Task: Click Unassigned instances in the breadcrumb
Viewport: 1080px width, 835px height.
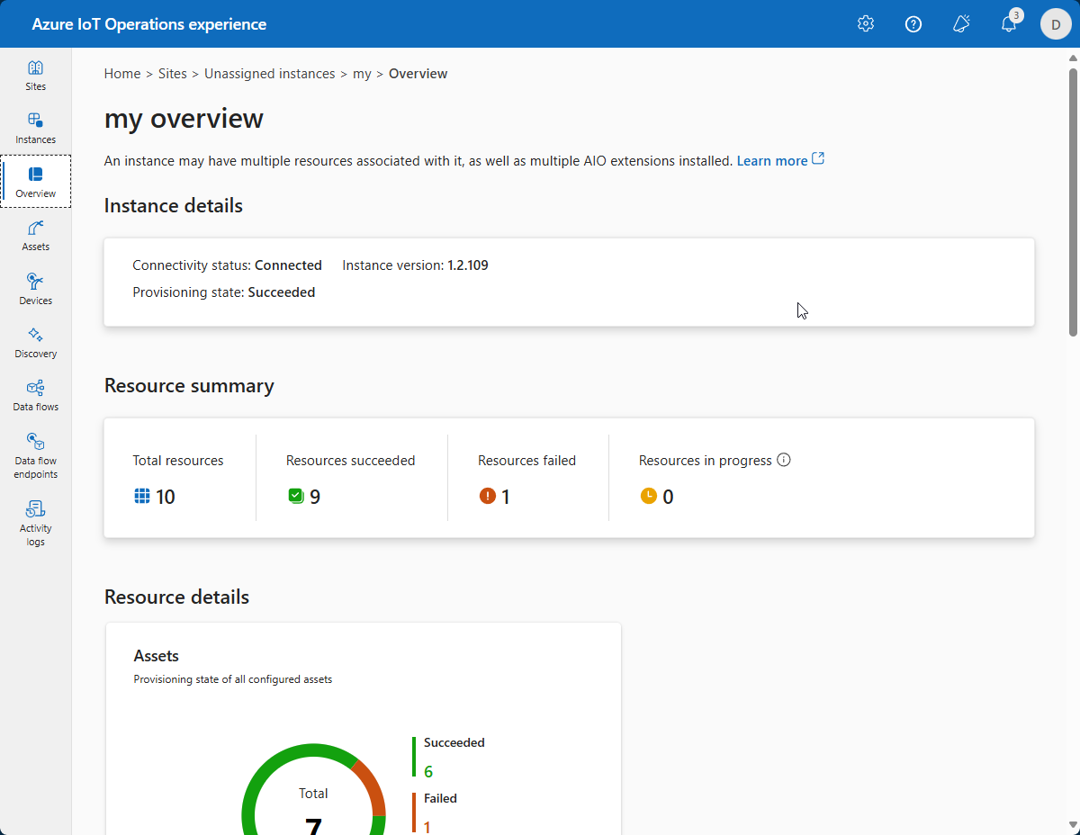Action: coord(269,74)
